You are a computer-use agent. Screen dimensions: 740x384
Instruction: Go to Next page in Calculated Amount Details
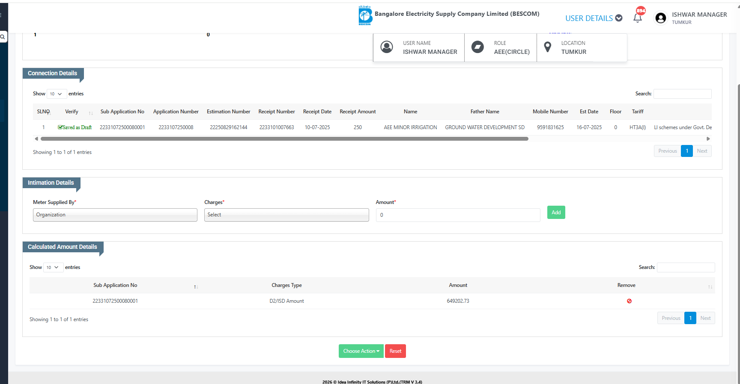click(x=705, y=318)
